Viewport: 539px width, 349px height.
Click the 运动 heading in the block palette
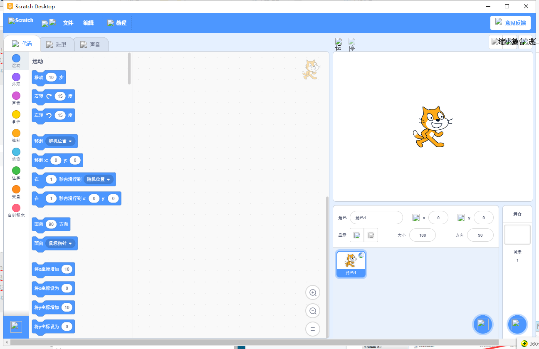38,61
